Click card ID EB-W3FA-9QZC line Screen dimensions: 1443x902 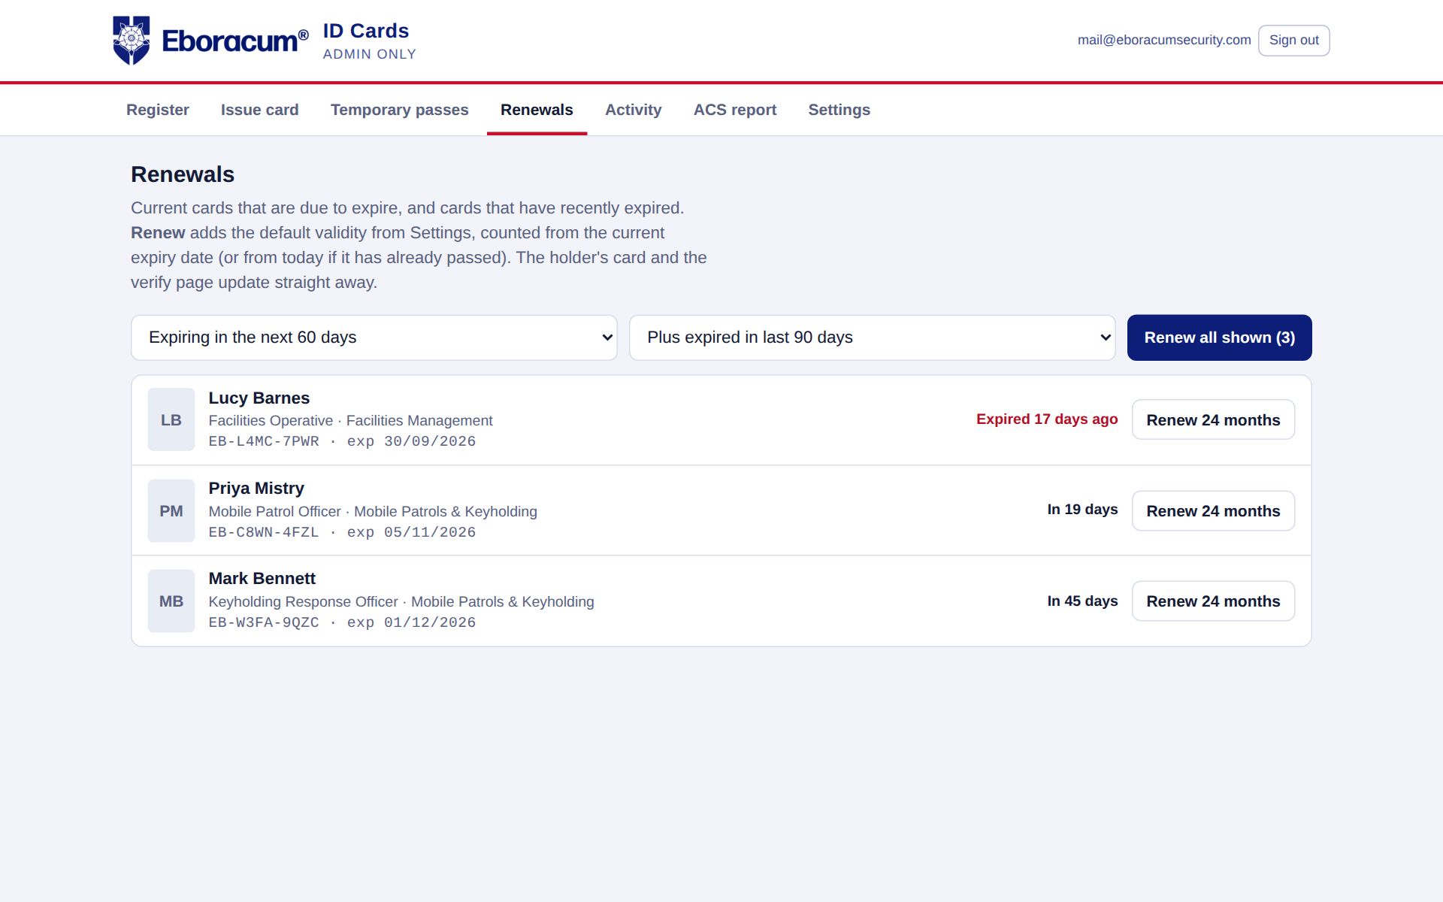pos(342,622)
